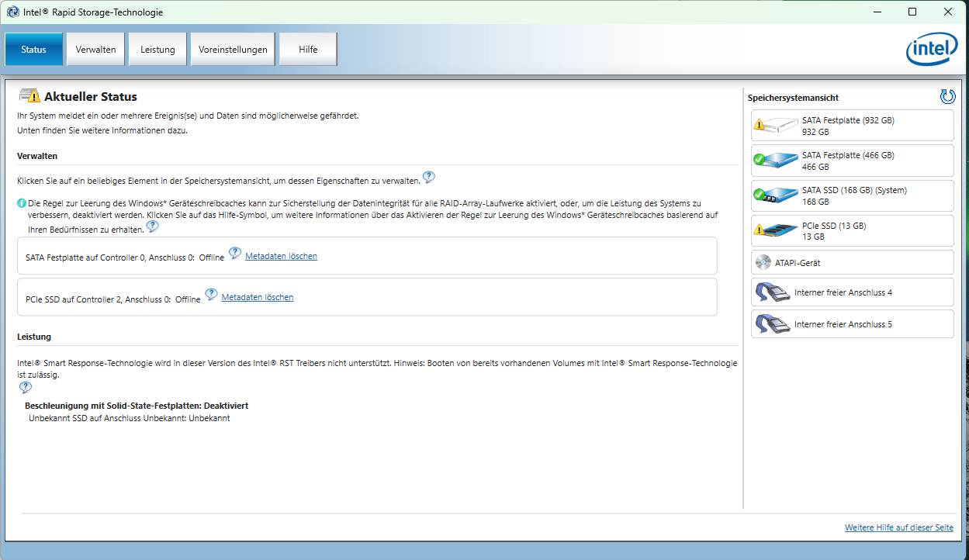Click the app icon in the title bar

13,12
